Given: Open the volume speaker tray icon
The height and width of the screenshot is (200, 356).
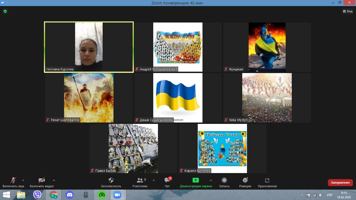Looking at the screenshot, I should click(320, 195).
